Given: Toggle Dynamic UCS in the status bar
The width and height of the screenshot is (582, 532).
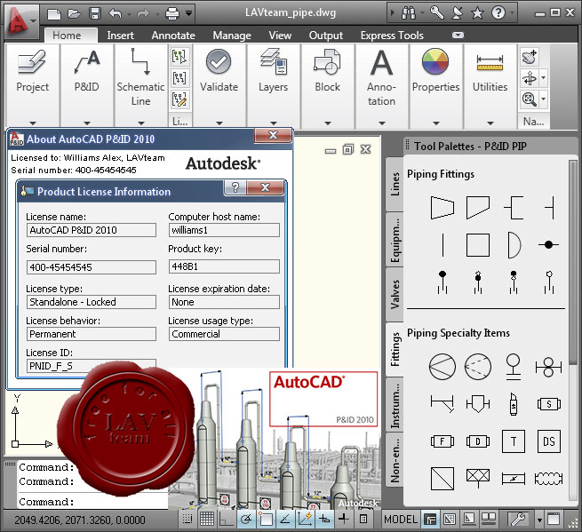Looking at the screenshot, I should 305,519.
